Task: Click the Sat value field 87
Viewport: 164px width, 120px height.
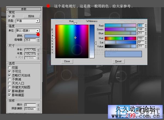Action: (140, 42)
